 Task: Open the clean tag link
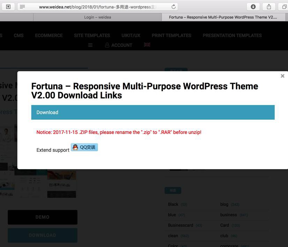coord(173,235)
